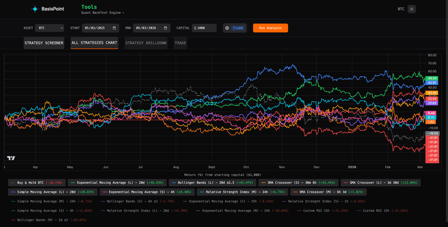Click the BasisPoint logo icon

coord(35,9)
